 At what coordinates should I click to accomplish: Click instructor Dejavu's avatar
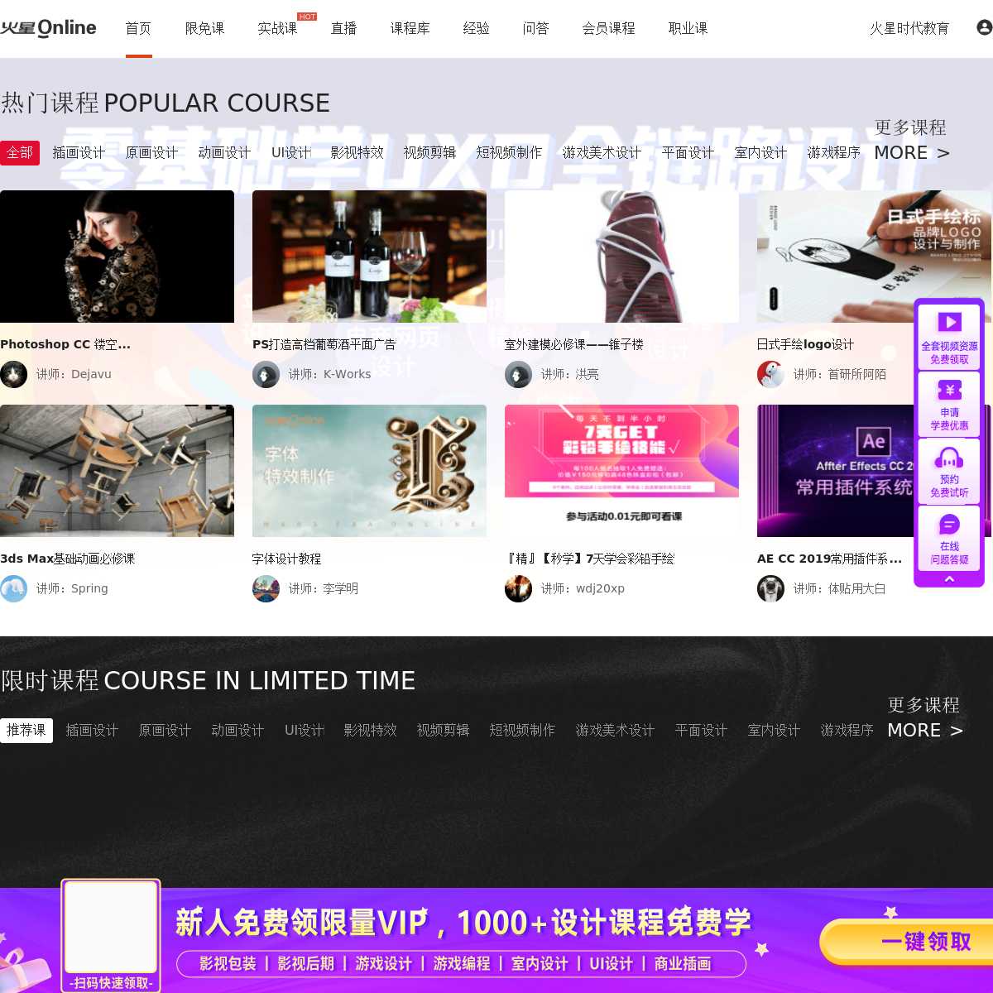(13, 374)
